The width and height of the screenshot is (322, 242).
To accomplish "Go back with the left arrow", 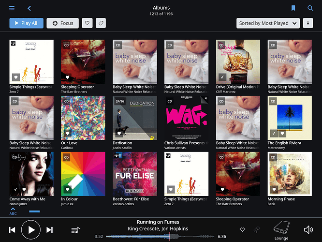I will tap(29, 8).
